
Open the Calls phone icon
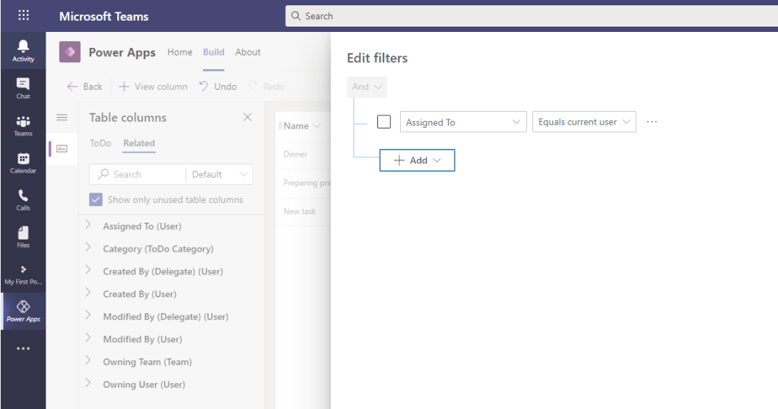pos(23,200)
